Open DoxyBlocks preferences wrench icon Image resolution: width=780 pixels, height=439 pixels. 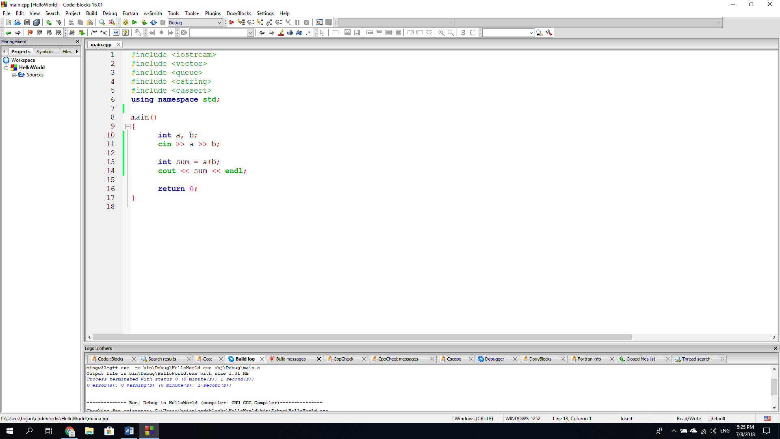point(138,33)
